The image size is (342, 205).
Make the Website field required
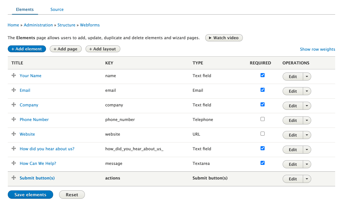click(262, 133)
